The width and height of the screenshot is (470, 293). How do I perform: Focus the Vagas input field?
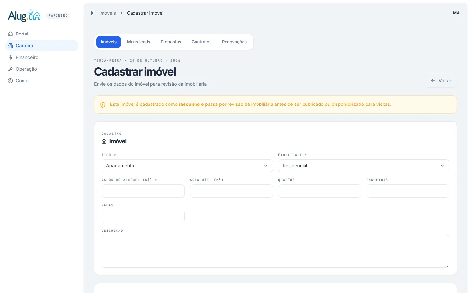click(143, 216)
